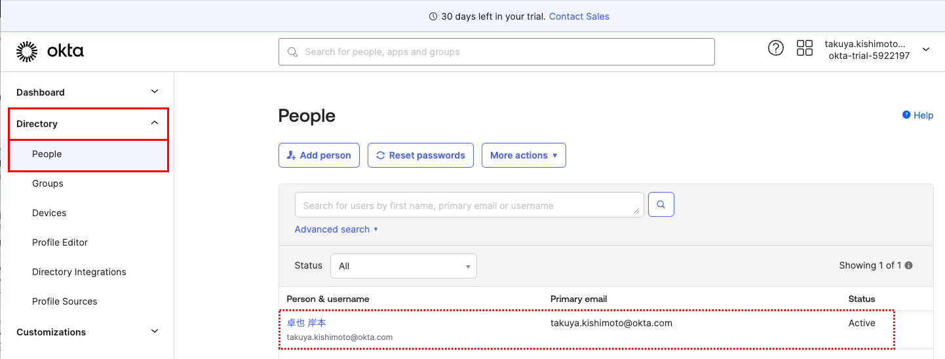This screenshot has height=359, width=945.
Task: Open the help question mark icon
Action: [x=775, y=48]
